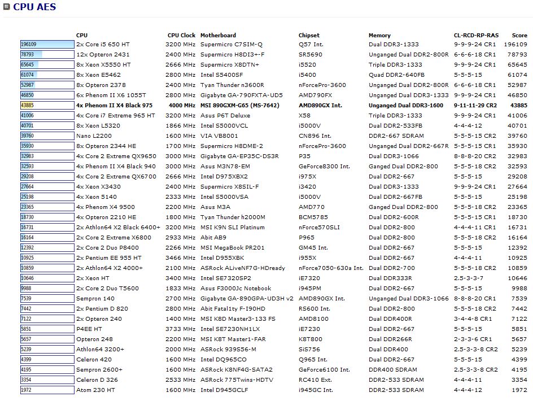Viewport: 533px width, 401px height.
Task: Click the 196109 score bar at top
Action: point(47,45)
